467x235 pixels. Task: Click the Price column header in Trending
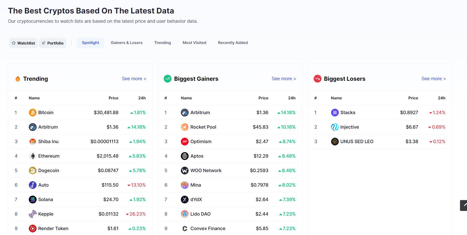[x=113, y=98]
